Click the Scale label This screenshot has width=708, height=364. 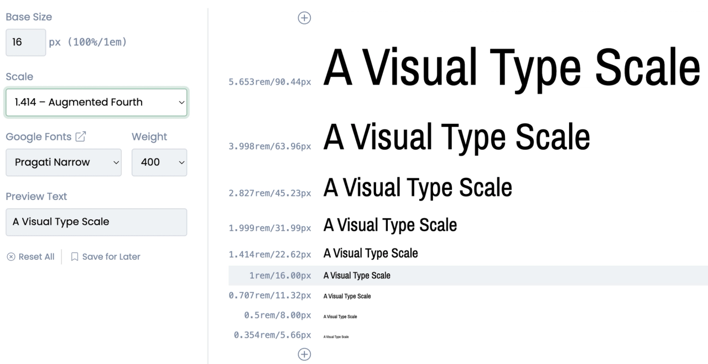(19, 77)
